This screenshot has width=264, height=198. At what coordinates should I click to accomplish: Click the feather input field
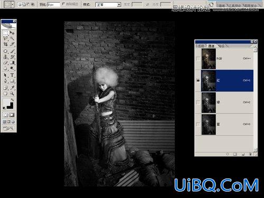coord(53,5)
